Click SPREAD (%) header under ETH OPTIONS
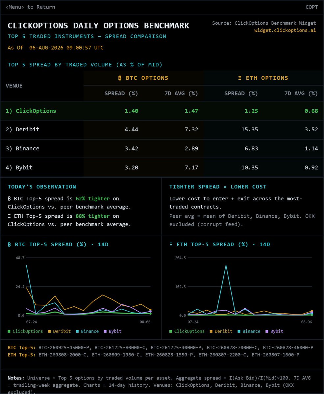Viewport: 324px width, 394px height. click(x=241, y=93)
